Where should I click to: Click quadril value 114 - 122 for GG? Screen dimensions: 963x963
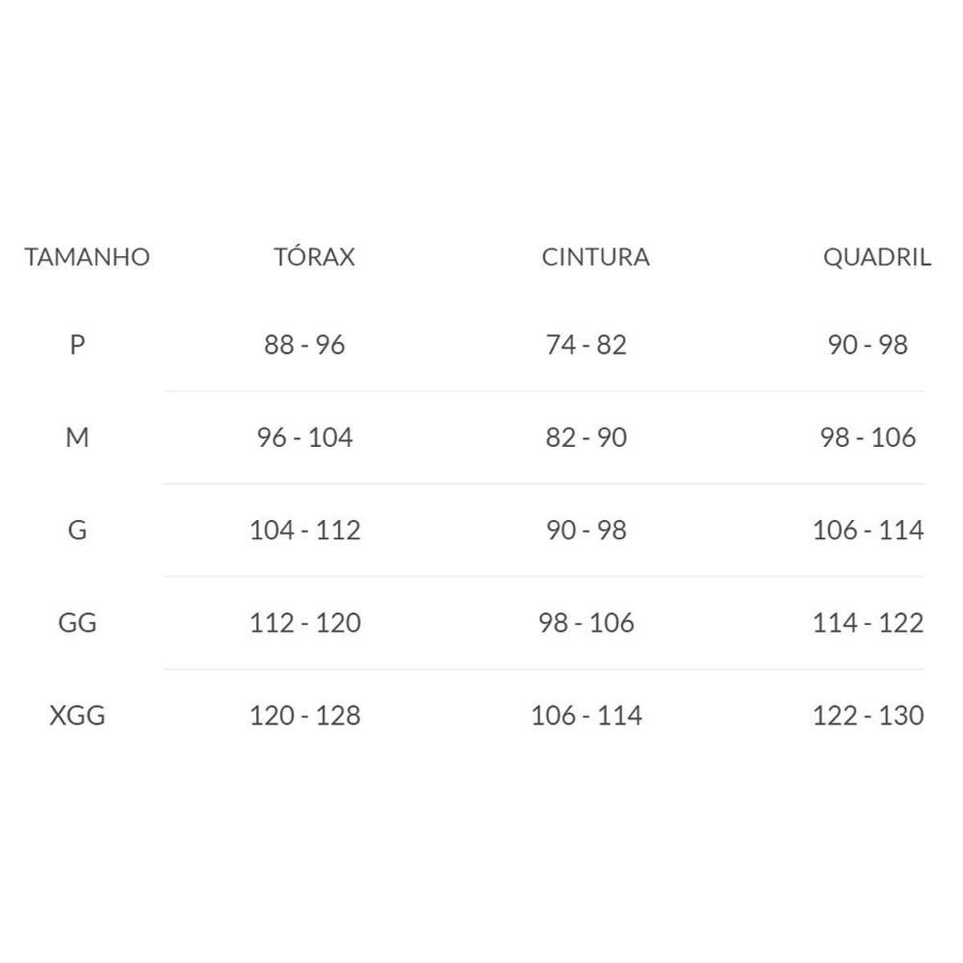[x=868, y=623]
